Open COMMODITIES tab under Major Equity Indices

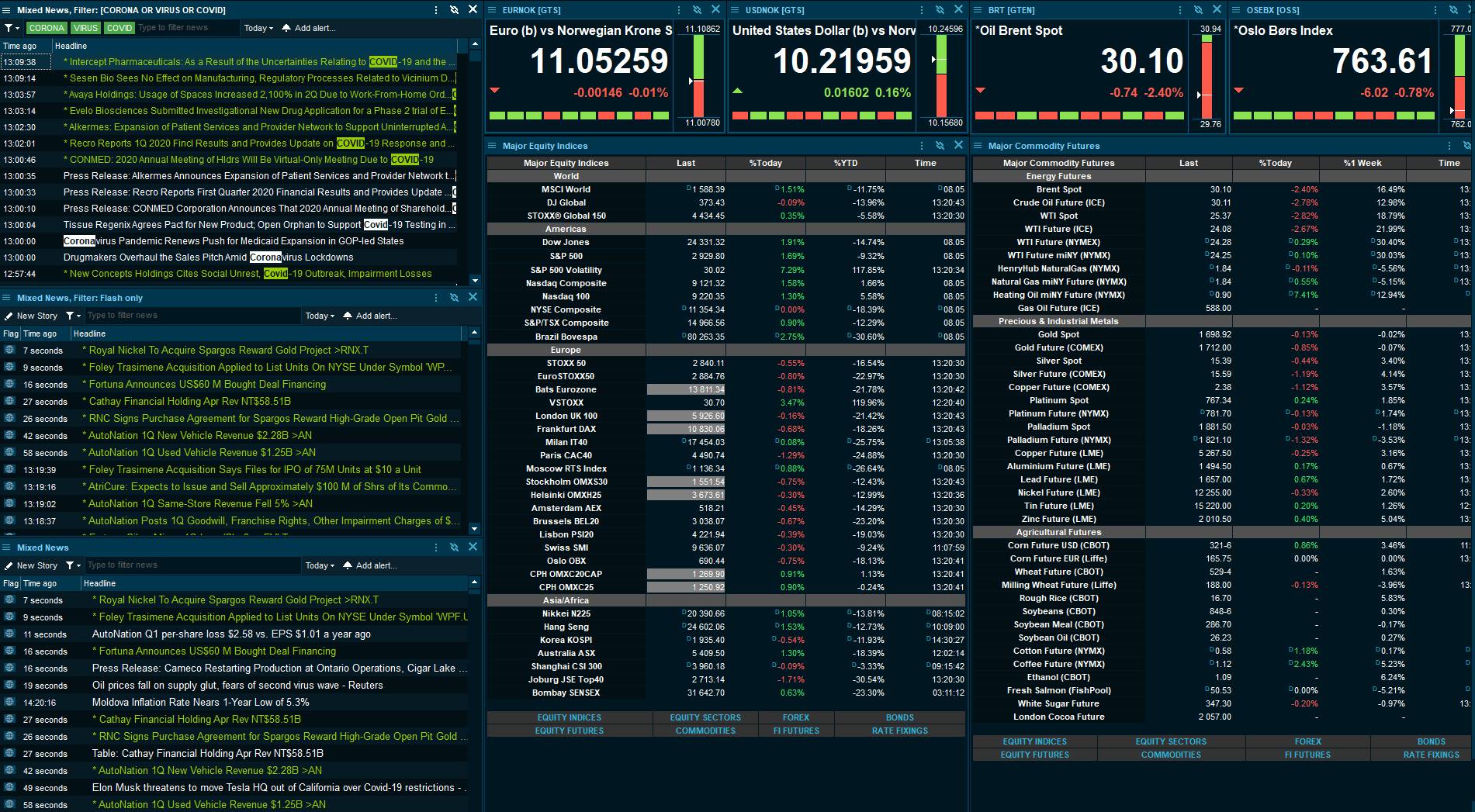coord(705,731)
